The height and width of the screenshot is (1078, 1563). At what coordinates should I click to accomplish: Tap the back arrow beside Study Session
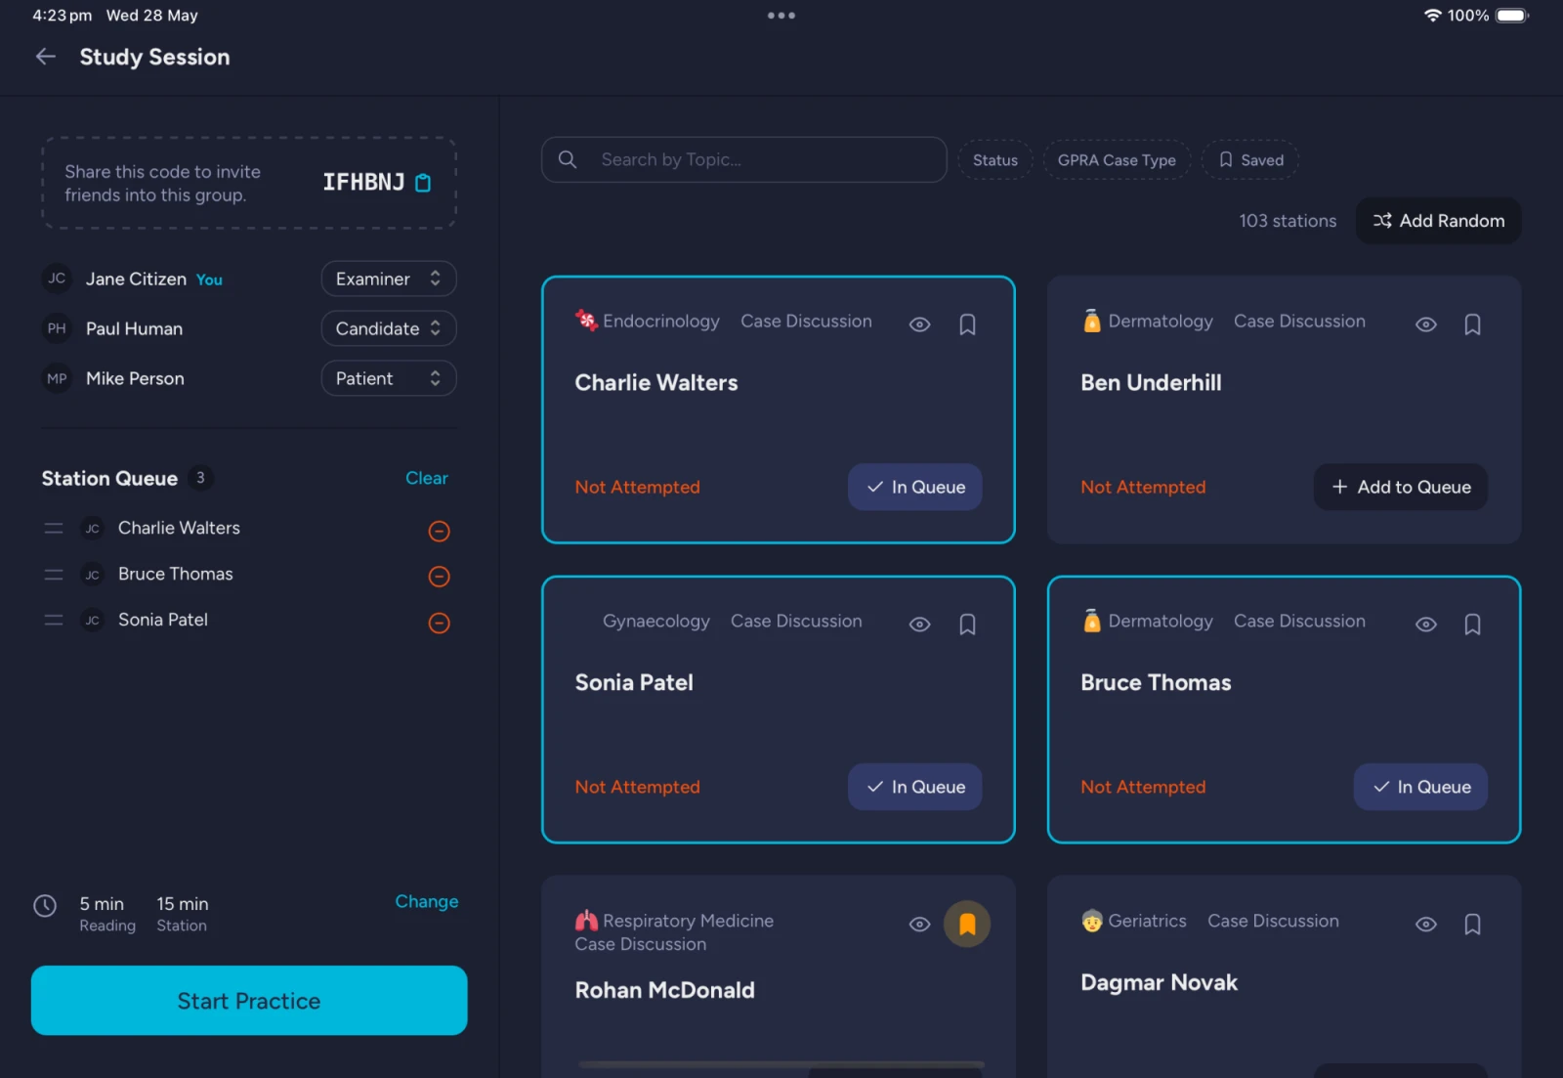click(45, 57)
